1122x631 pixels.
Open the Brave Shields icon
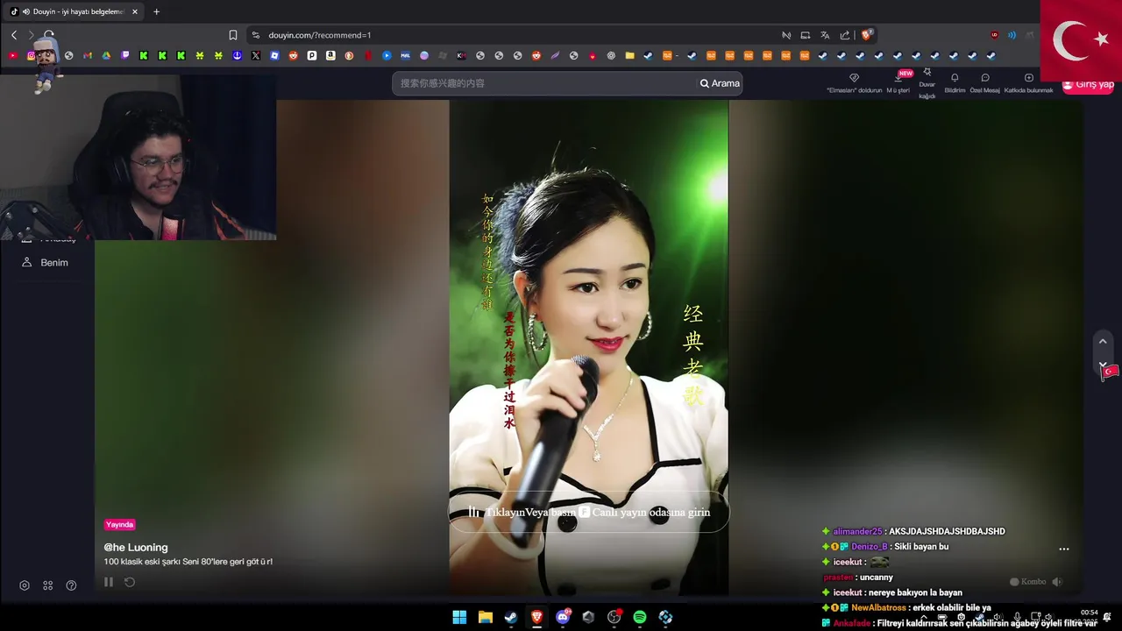pyautogui.click(x=866, y=35)
